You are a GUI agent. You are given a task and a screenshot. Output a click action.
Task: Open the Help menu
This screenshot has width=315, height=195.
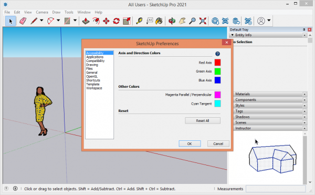(99, 12)
